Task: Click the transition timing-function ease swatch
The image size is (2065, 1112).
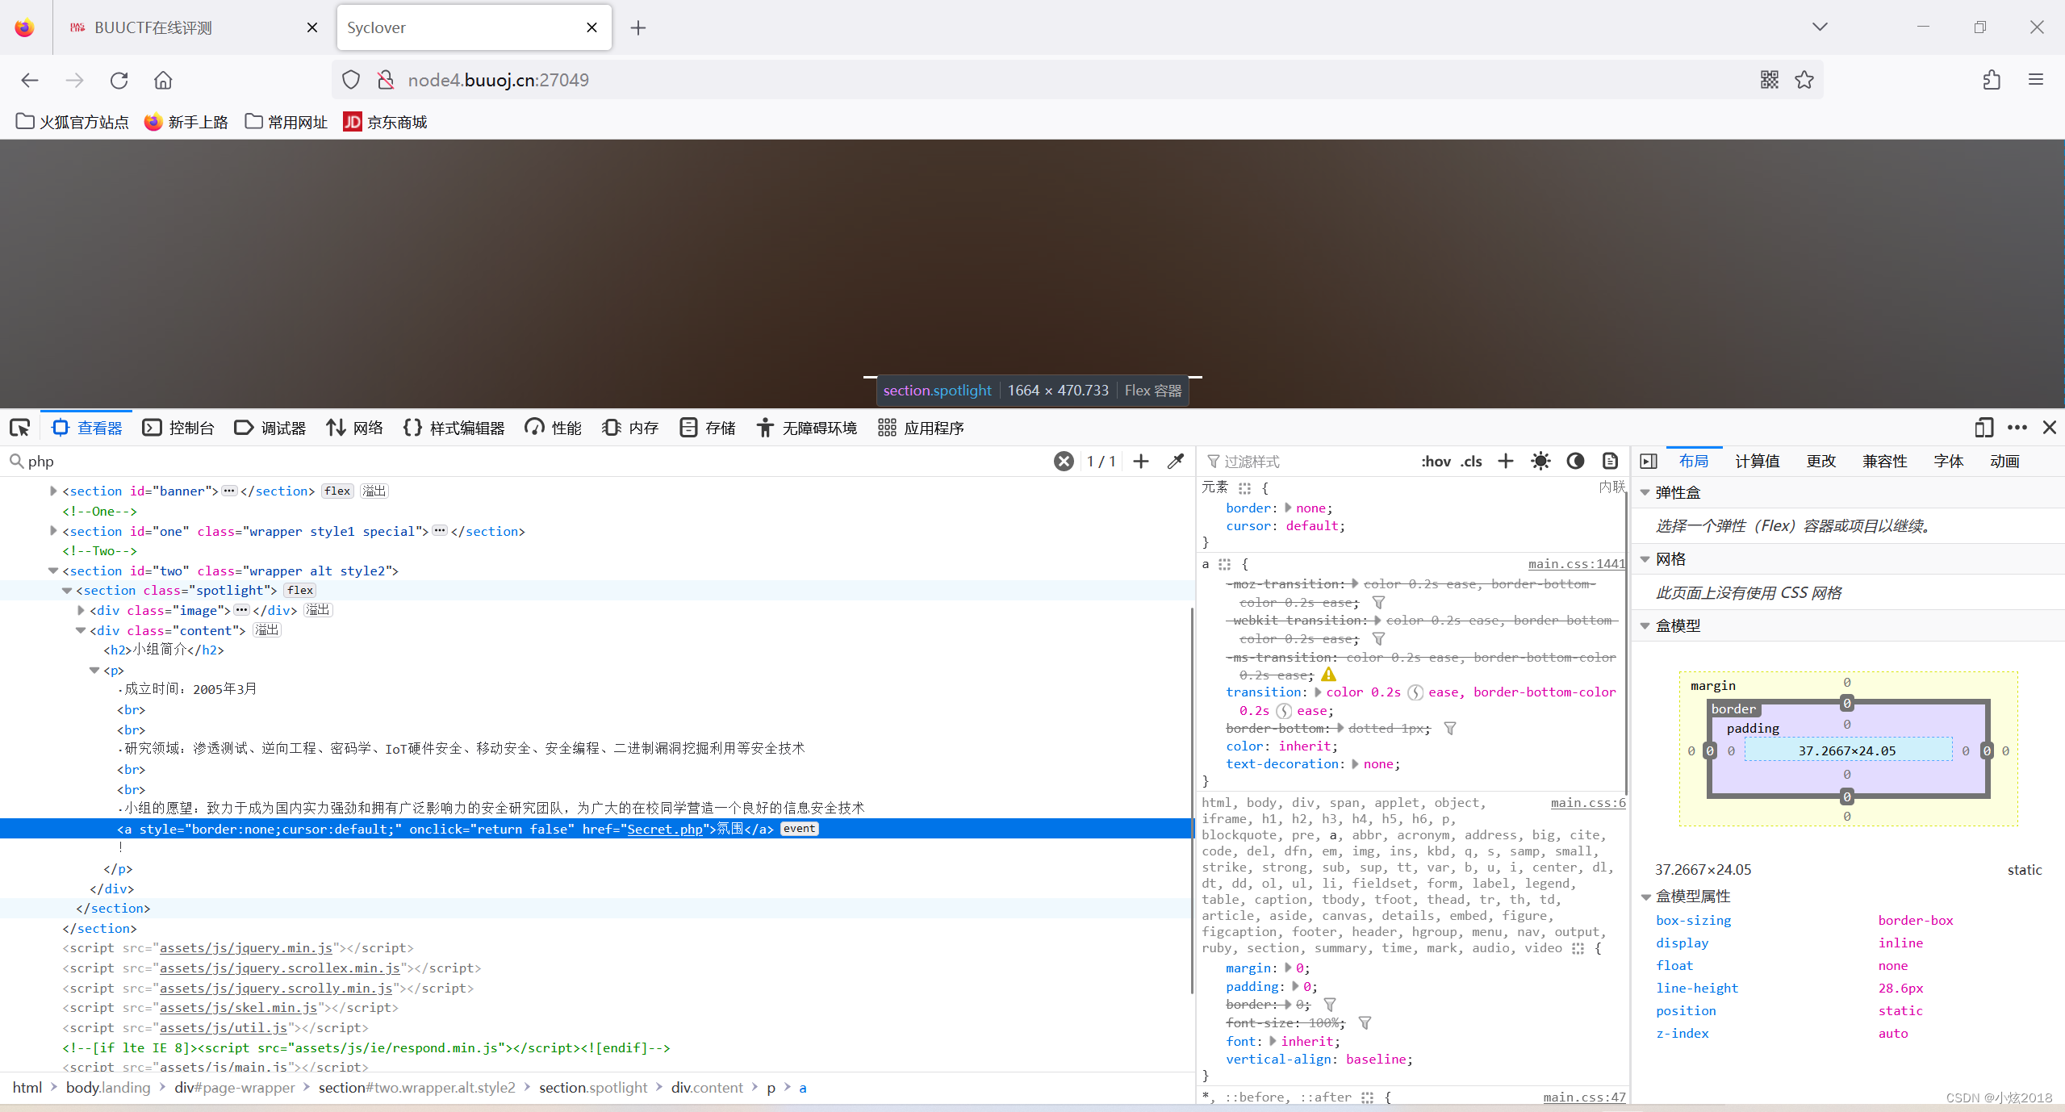Action: tap(1415, 693)
